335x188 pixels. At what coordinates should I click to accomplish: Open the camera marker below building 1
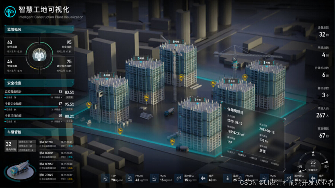pyautogui.click(x=172, y=141)
